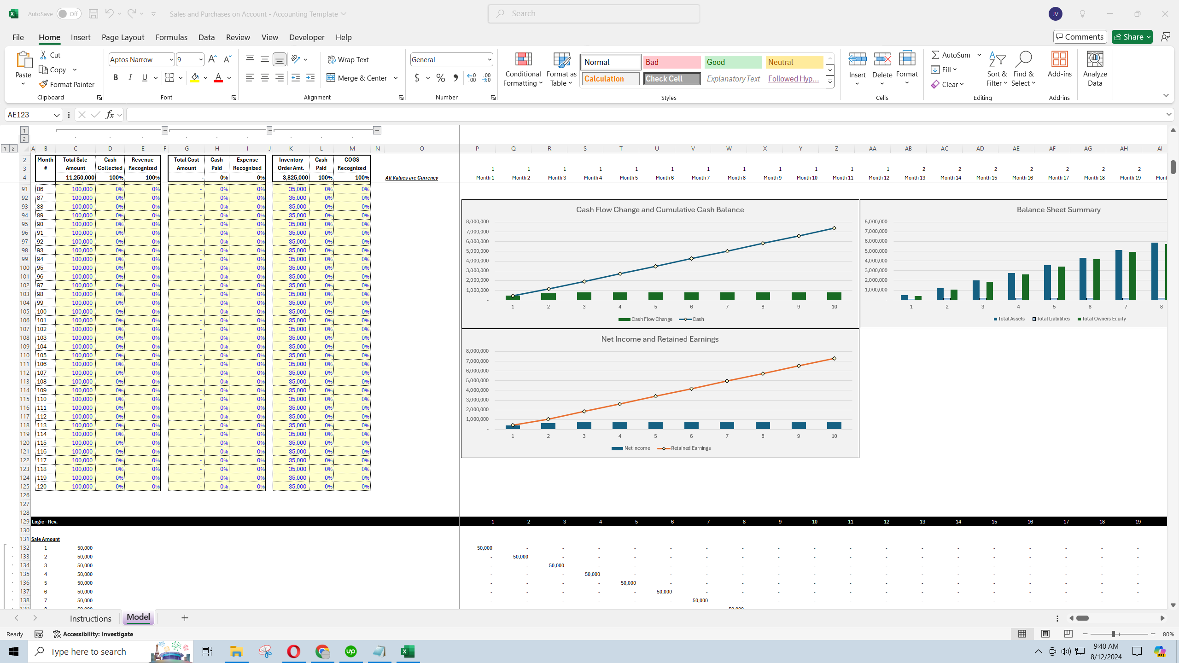Open the Insert ribbon tab

(81, 37)
